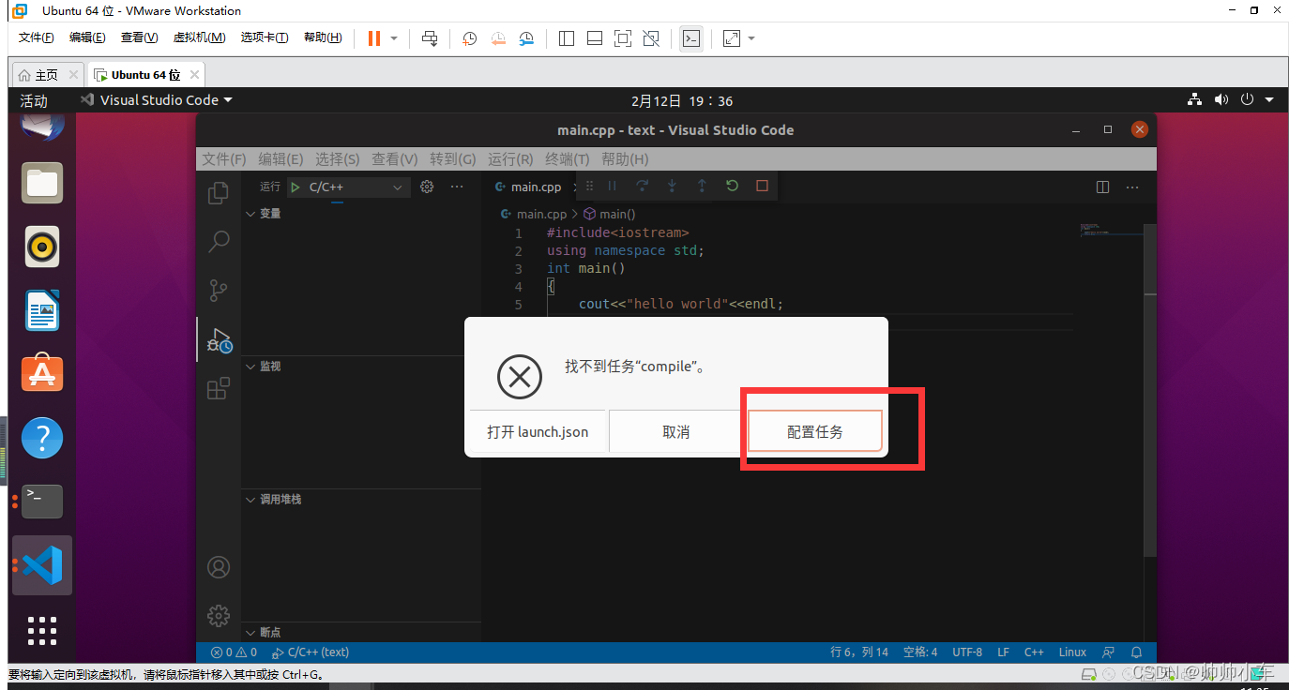Screen dimensions: 1289x690
Task: Click the debug Step Over icon
Action: point(643,186)
